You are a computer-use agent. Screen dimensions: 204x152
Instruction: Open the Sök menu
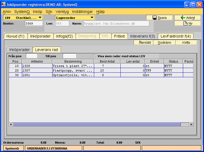tap(49, 12)
